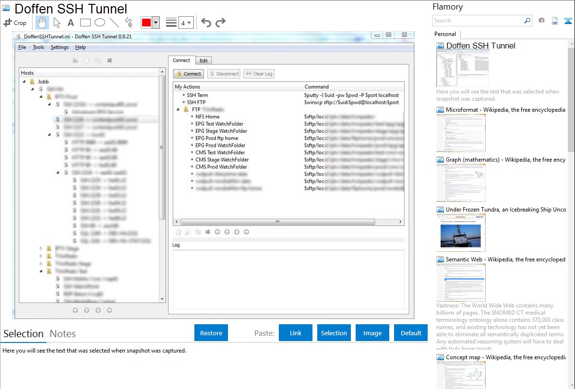This screenshot has height=389, width=575.
Task: Select the Personal tab
Action: click(445, 34)
